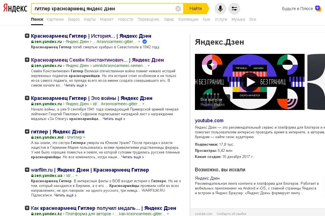
Task: Click 'Сообщить об ошибке' link
Action: tap(231, 214)
